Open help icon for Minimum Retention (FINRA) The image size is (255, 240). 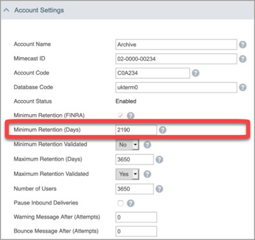[x=130, y=115]
